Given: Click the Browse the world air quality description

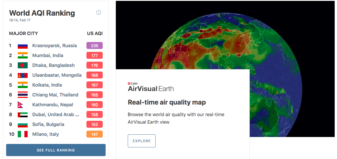Looking at the screenshot, I should tap(176, 118).
